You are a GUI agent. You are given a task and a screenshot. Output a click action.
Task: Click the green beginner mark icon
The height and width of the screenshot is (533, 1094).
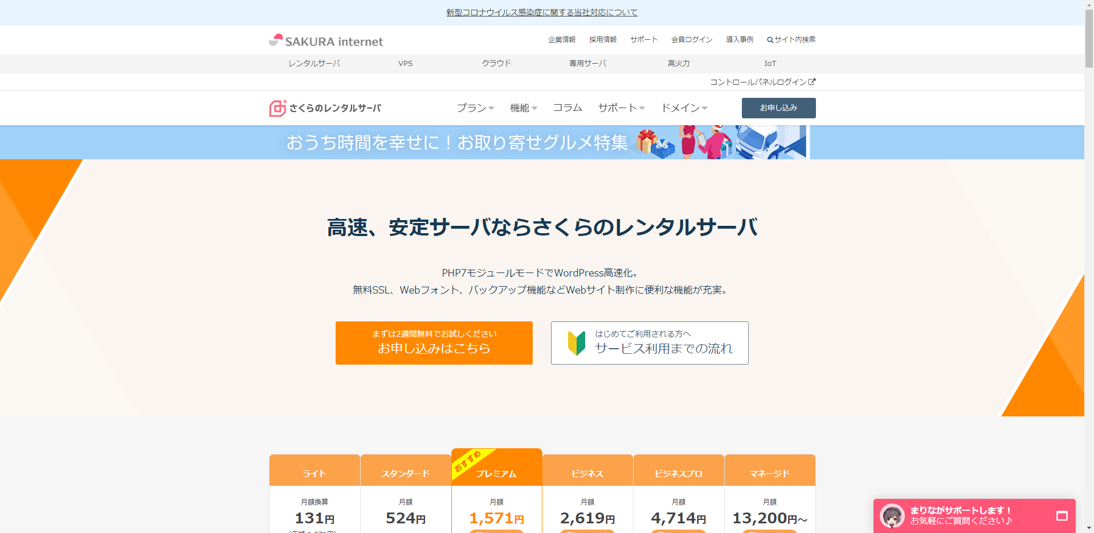point(577,343)
